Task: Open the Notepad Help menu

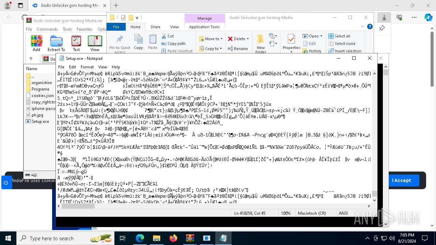Action: (x=116, y=67)
